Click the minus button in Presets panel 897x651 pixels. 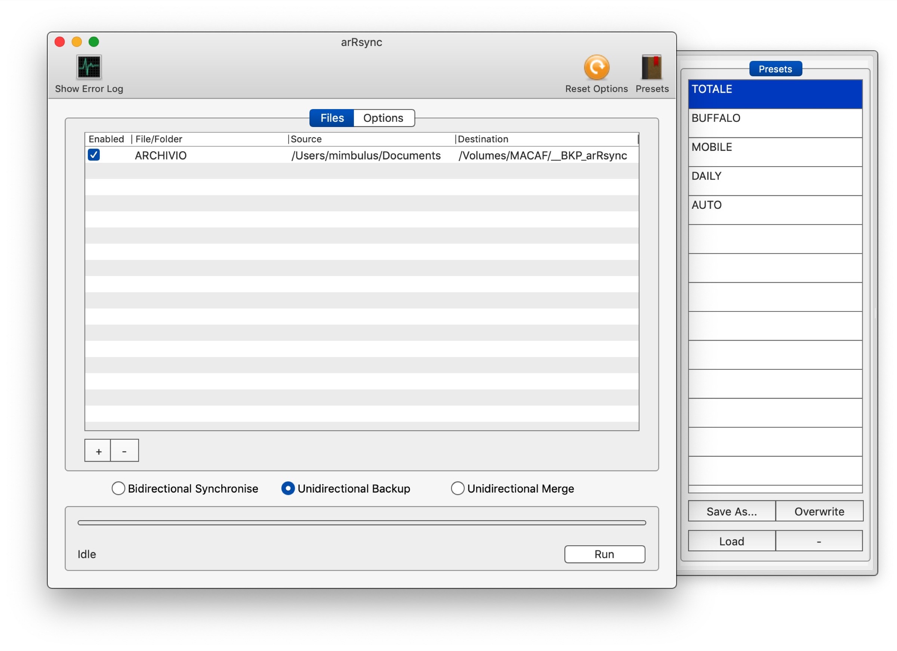[819, 541]
